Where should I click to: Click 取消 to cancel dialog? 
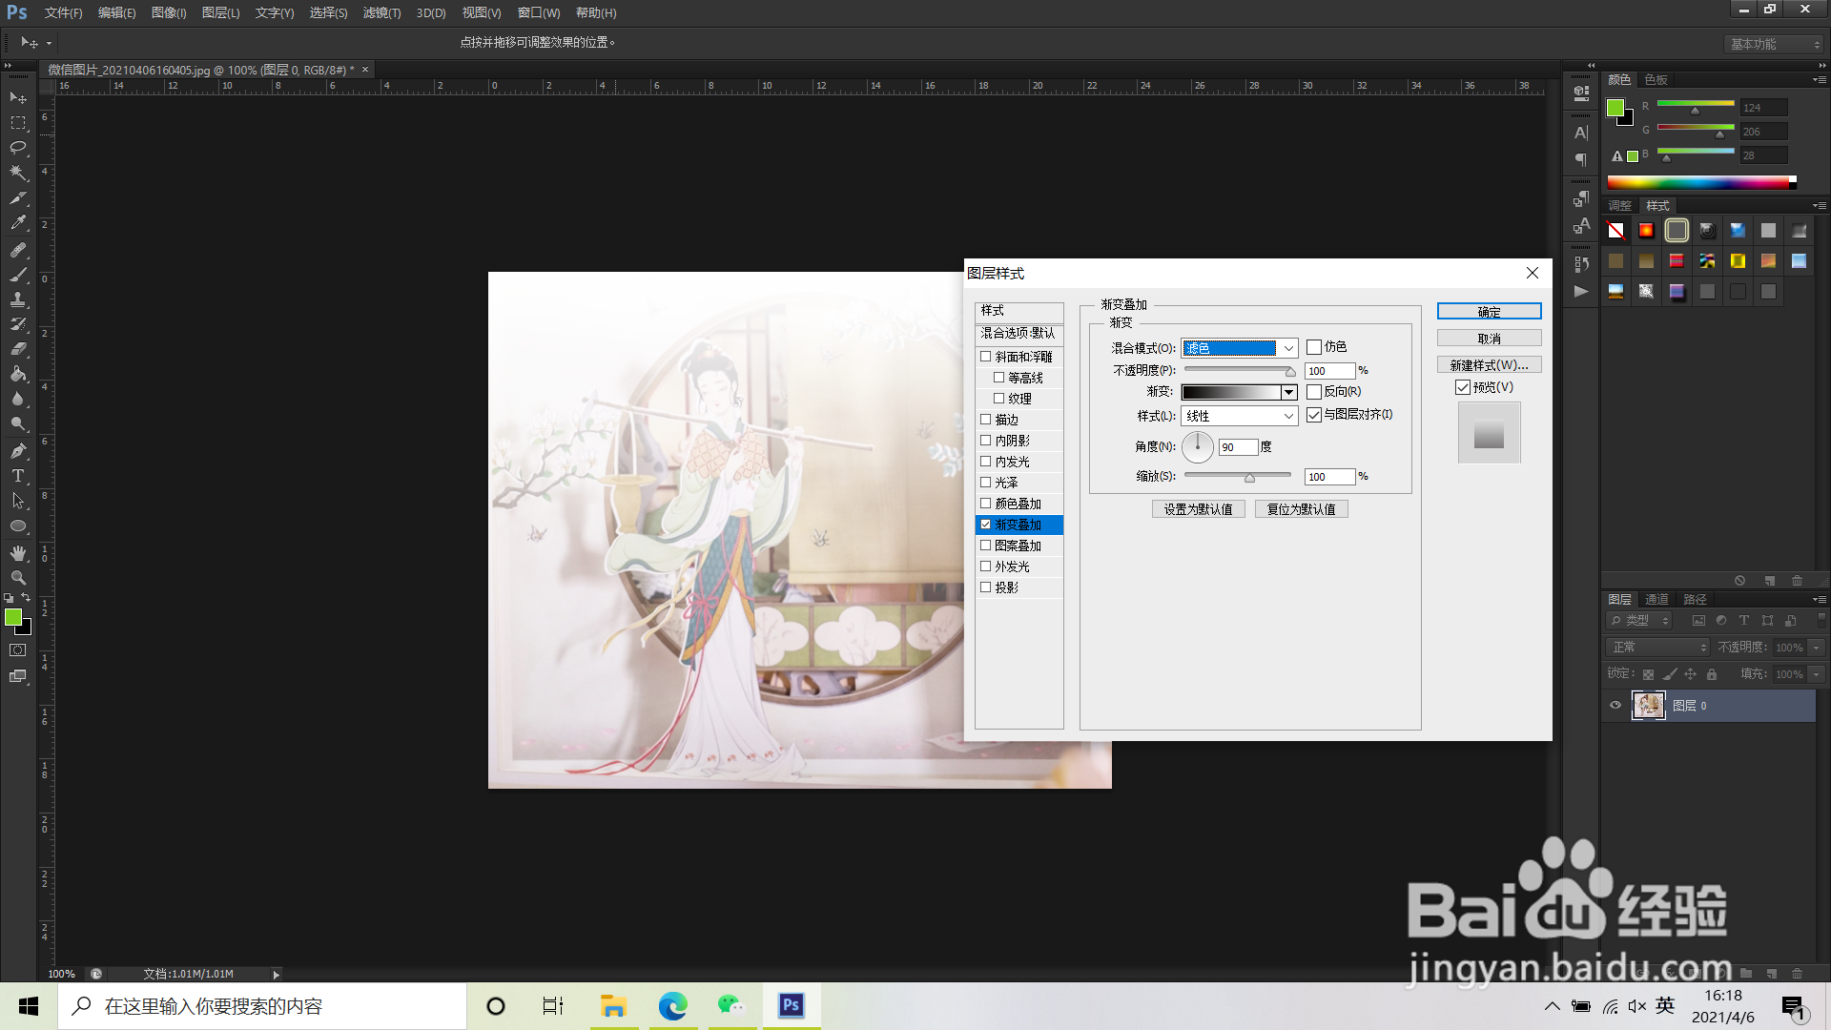1489,339
